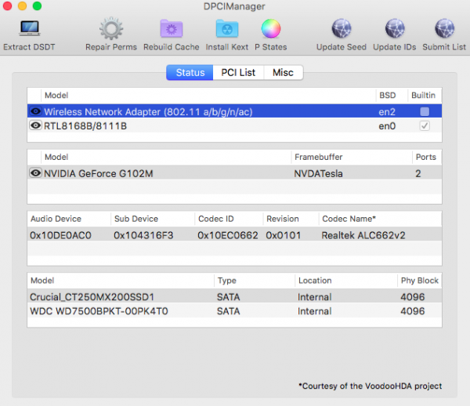
Task: Click the Builtin column header
Action: click(x=423, y=96)
